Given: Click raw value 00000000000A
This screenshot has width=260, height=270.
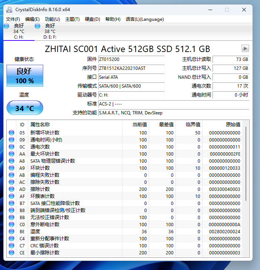Looking at the screenshot, I should (x=224, y=225).
